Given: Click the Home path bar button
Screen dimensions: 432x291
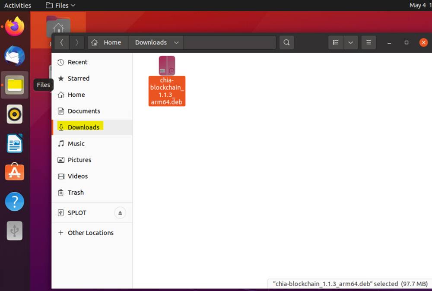Looking at the screenshot, I should click(108, 42).
